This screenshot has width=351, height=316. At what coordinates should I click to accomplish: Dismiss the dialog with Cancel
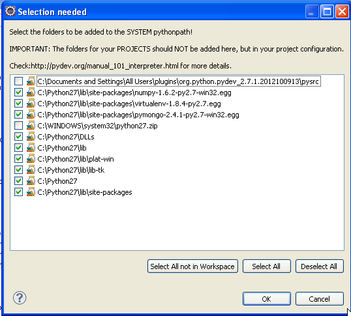tap(319, 299)
